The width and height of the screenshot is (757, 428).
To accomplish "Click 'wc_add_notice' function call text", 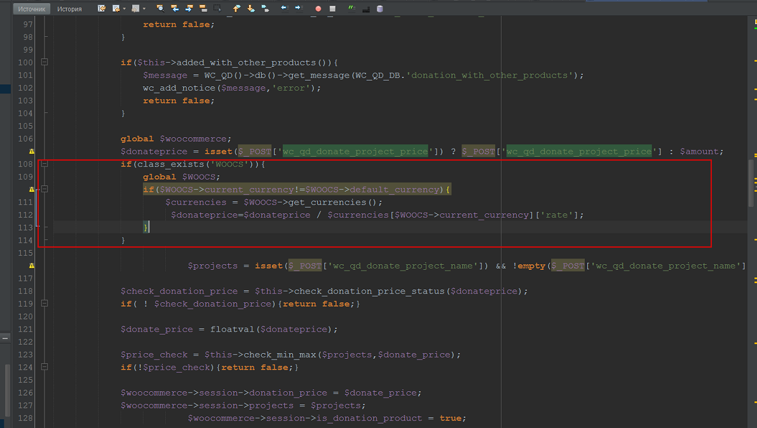I will tap(179, 88).
